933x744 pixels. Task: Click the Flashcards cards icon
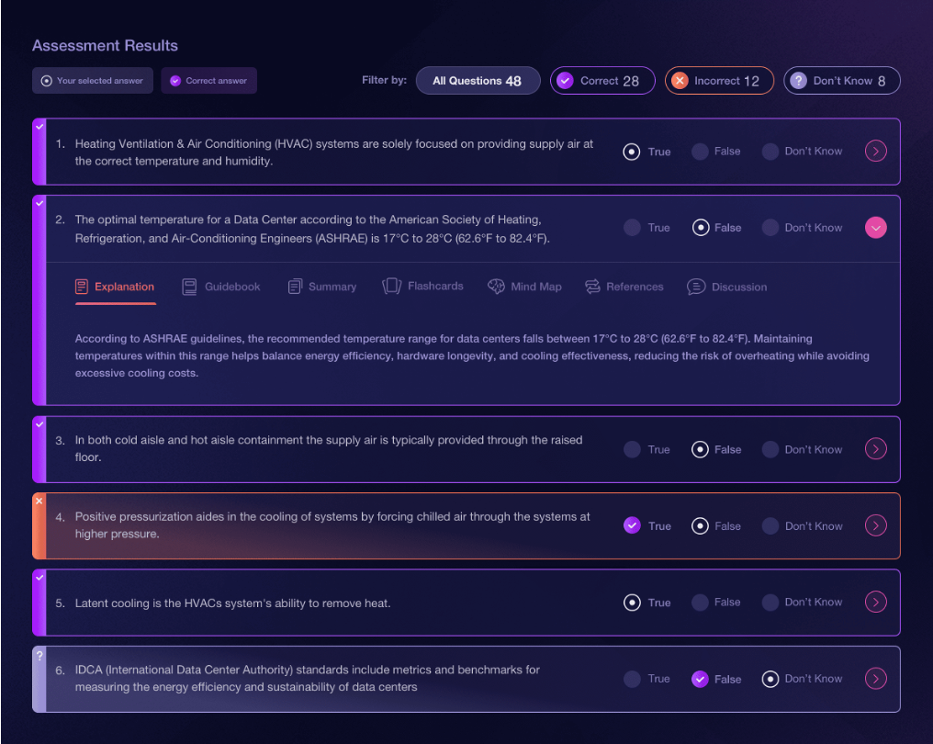pos(391,287)
